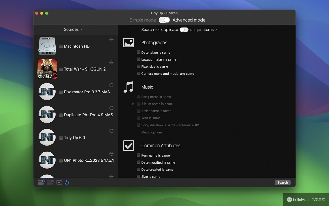Enable the Duplicate Ph...Pro 4.9 MAS checkbox
329x206 pixels.
[x=61, y=115]
